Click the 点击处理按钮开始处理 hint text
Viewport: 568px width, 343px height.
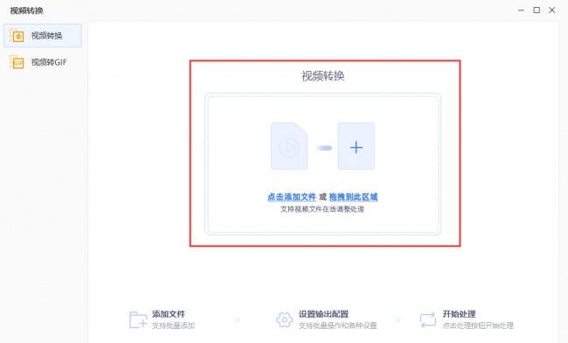[x=478, y=325]
